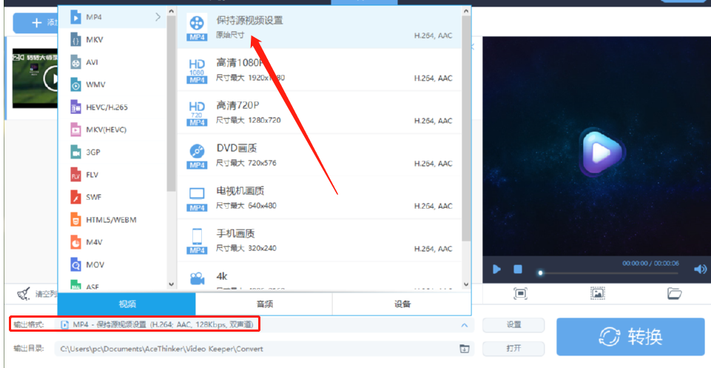Click 尺寸最大 1920x1080 text

pyautogui.click(x=250, y=78)
